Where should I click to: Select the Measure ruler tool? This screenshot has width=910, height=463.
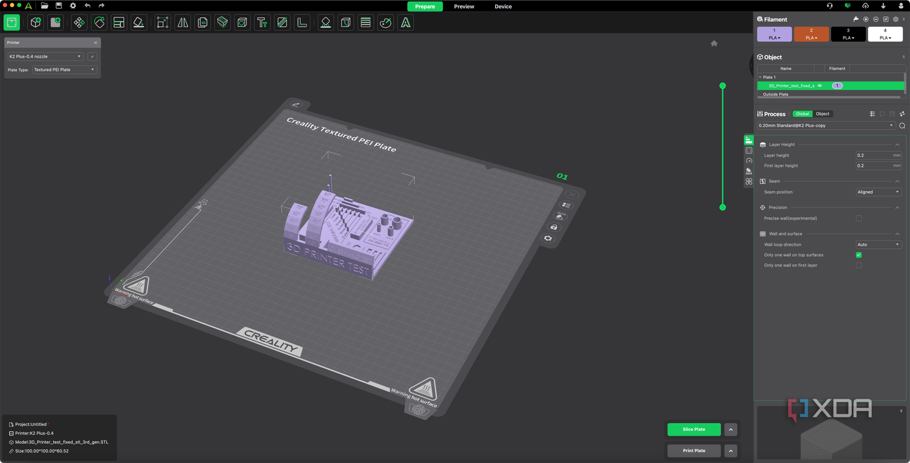[x=302, y=22]
